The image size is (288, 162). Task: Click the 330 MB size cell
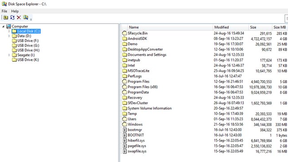[x=281, y=125]
